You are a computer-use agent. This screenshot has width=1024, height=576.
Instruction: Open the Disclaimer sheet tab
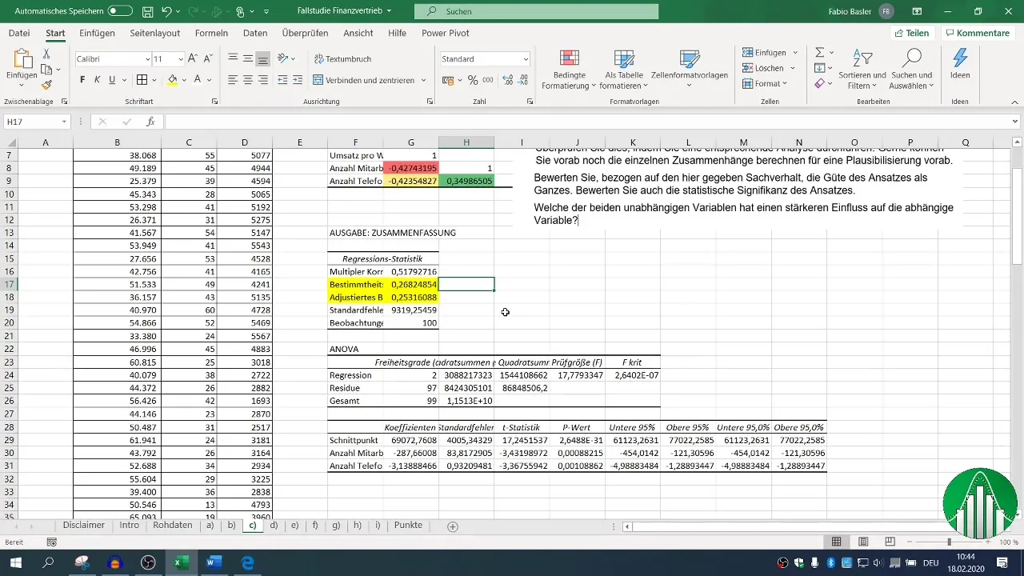[x=84, y=526]
